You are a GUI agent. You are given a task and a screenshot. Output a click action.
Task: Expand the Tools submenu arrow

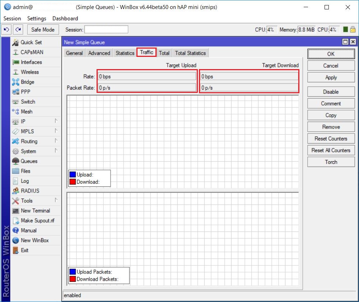[x=56, y=200]
